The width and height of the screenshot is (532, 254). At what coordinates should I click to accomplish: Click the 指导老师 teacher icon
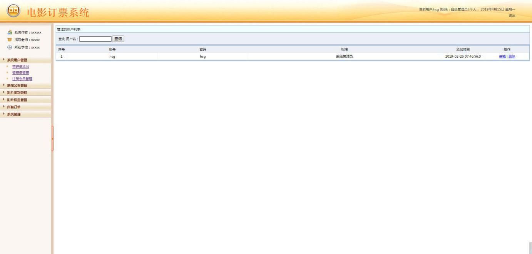(9, 40)
